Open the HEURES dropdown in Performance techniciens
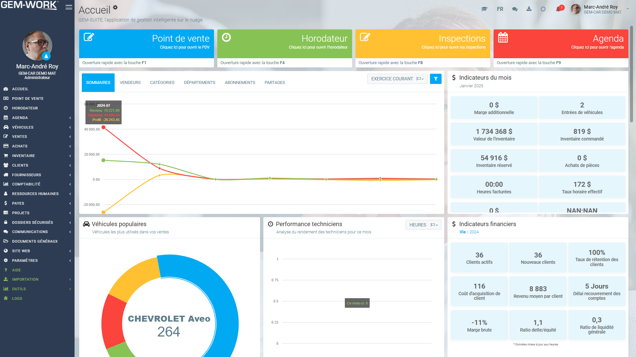 point(423,225)
